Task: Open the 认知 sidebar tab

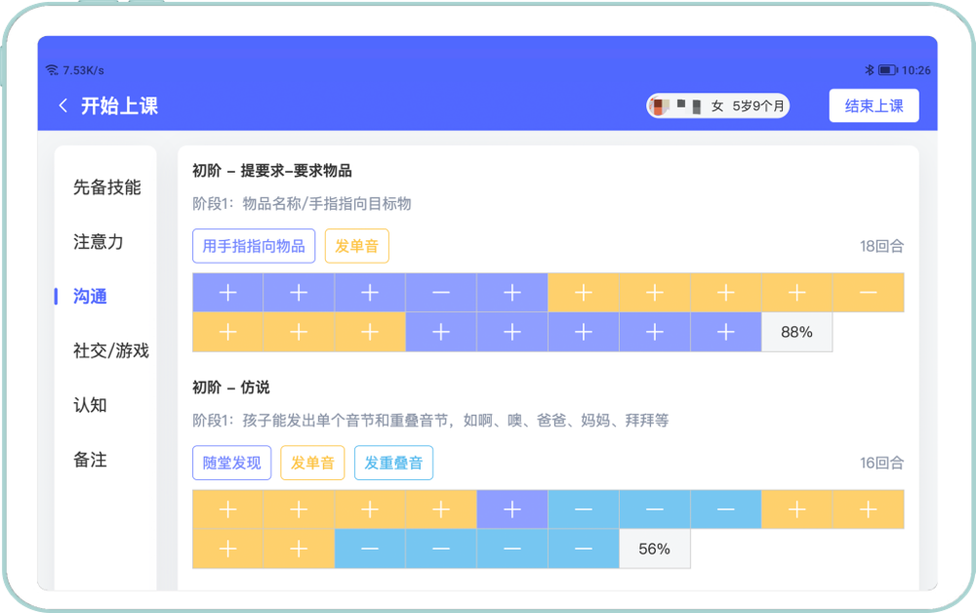Action: click(90, 405)
